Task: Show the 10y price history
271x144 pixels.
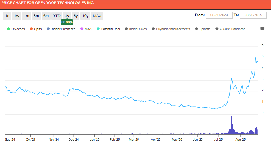Action: [85, 16]
